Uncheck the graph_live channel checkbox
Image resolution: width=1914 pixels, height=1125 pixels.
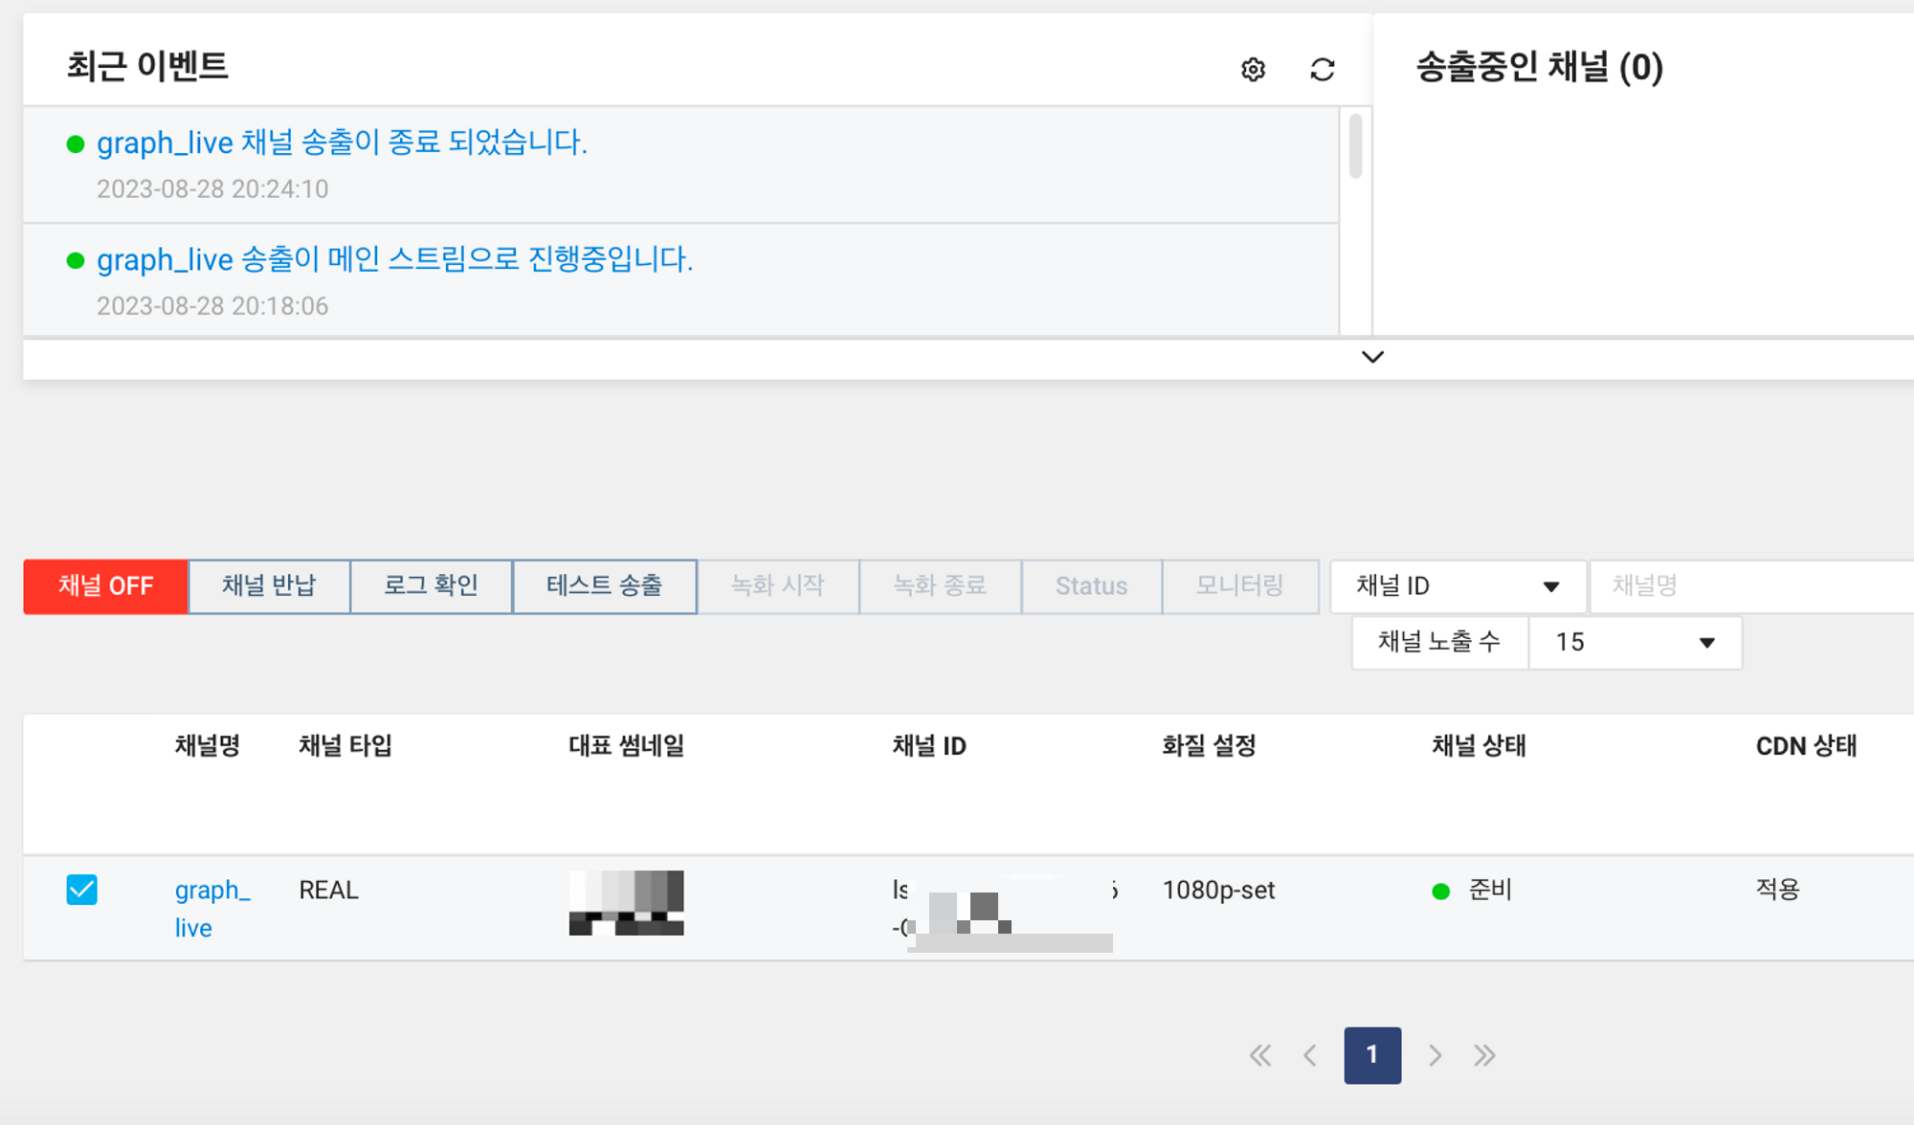click(x=82, y=890)
